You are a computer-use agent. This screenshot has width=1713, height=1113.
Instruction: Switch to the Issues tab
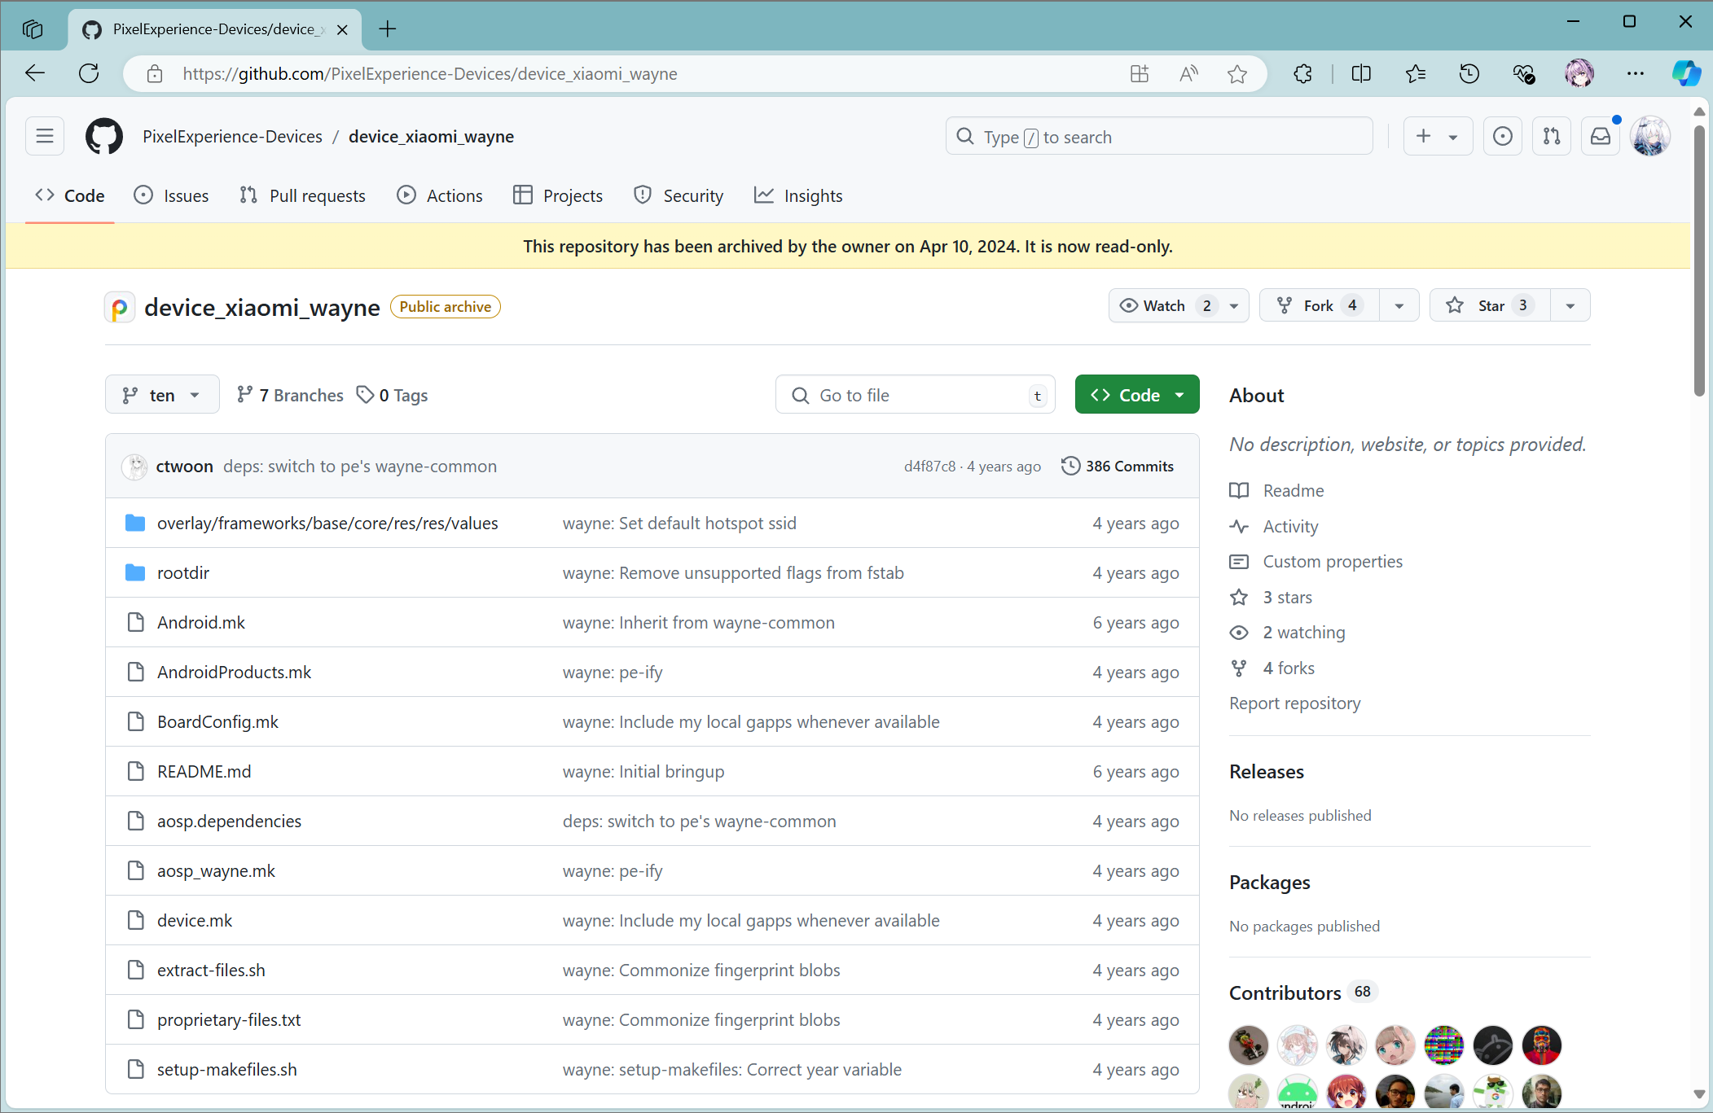click(171, 195)
